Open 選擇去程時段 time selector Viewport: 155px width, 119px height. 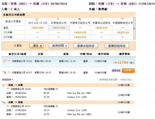[x=86, y=46]
